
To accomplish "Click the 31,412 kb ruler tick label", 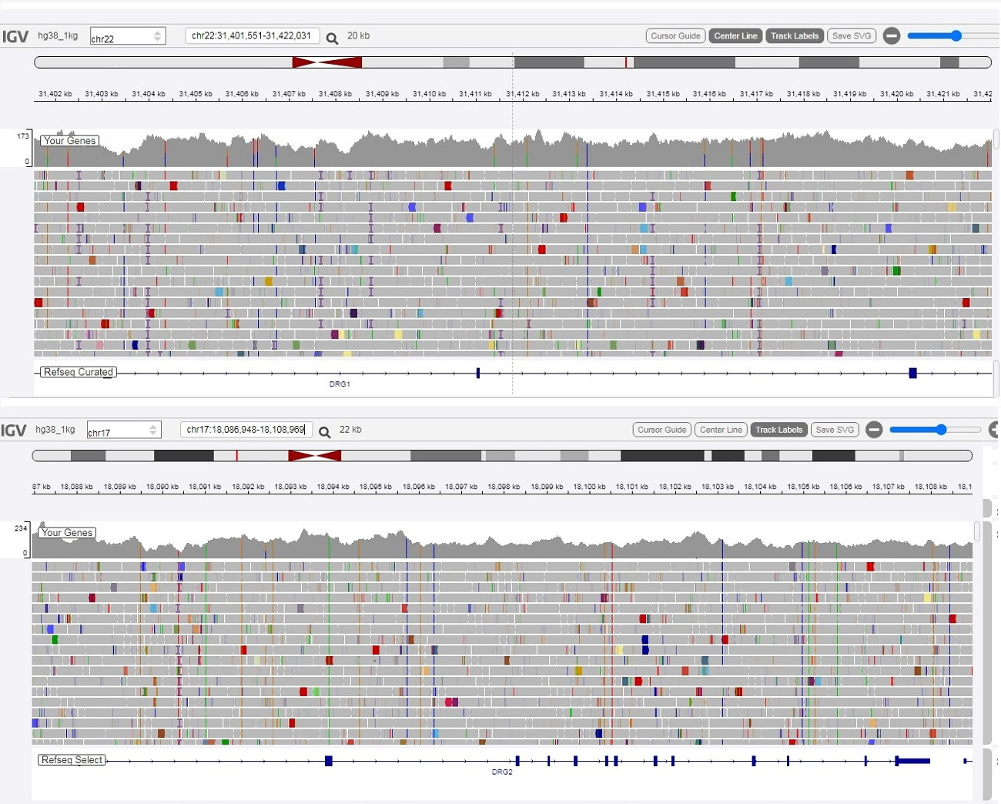I will [x=523, y=94].
